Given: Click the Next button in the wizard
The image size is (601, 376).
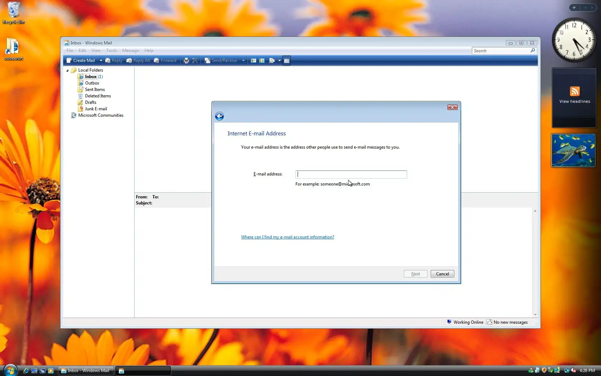Looking at the screenshot, I should [x=416, y=274].
